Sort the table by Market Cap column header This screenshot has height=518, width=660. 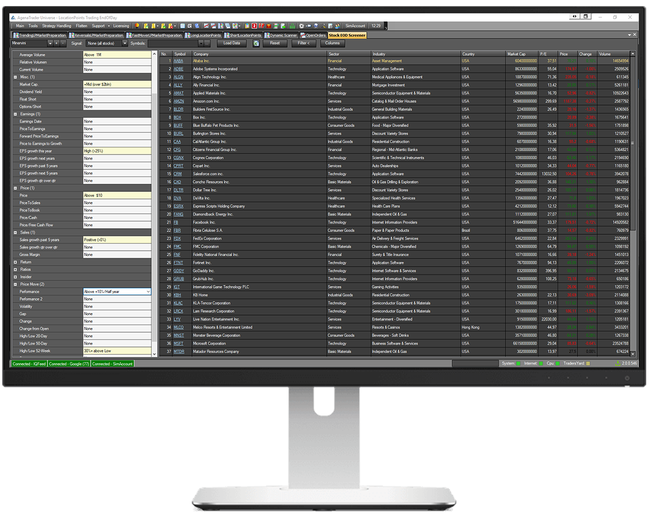click(521, 54)
